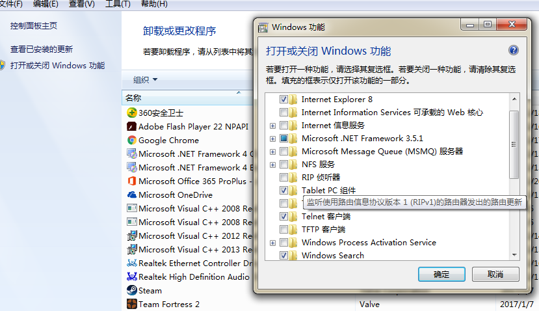Uncheck the Internet Explorer 8 checkbox
The width and height of the screenshot is (539, 311).
point(283,100)
